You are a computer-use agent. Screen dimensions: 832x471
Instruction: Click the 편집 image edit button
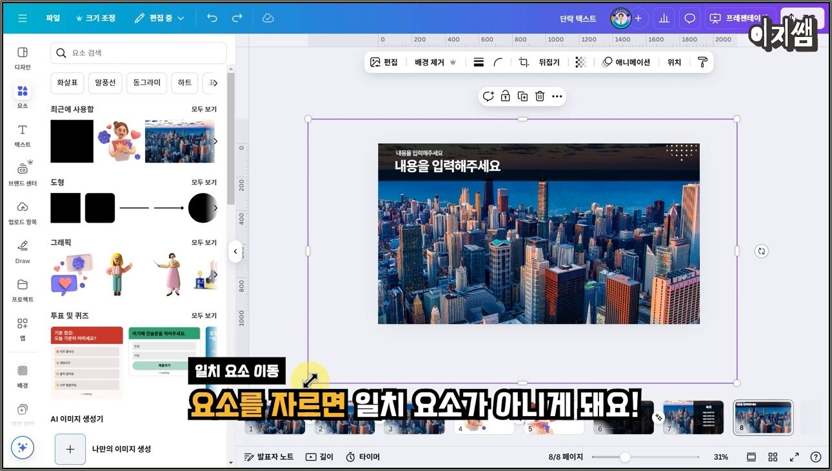tap(384, 63)
